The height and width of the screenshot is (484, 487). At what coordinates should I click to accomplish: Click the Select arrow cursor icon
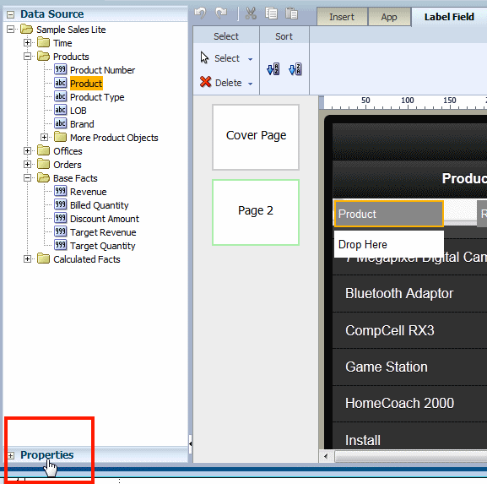204,57
